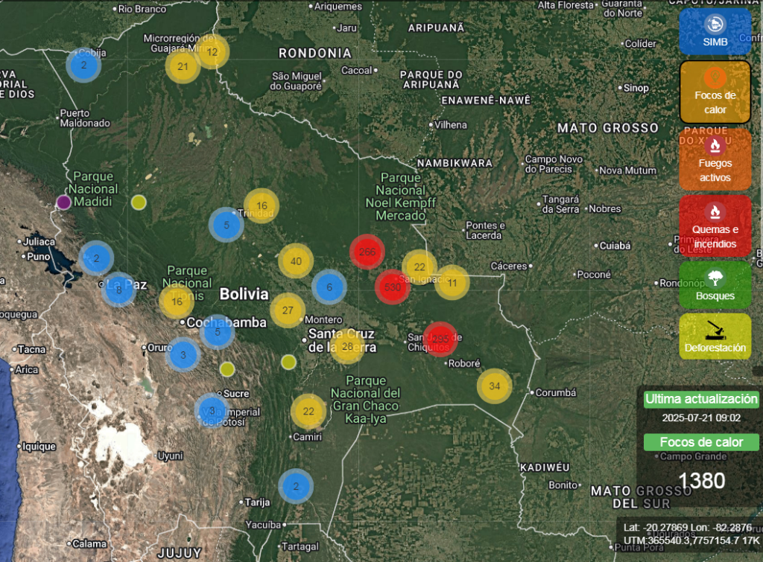Click the blue 2 cluster near Lake Titicaca

(x=96, y=258)
